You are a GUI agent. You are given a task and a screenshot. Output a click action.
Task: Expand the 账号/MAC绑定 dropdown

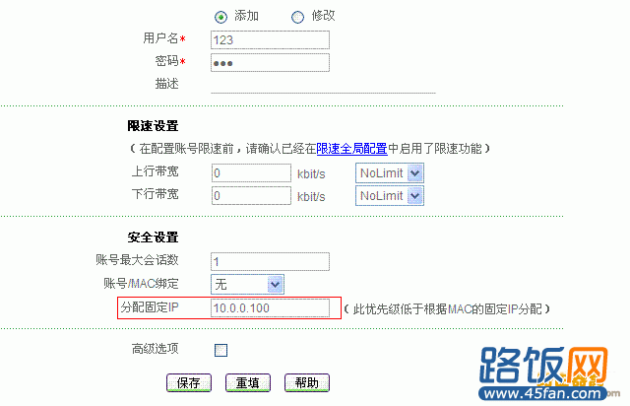click(247, 285)
